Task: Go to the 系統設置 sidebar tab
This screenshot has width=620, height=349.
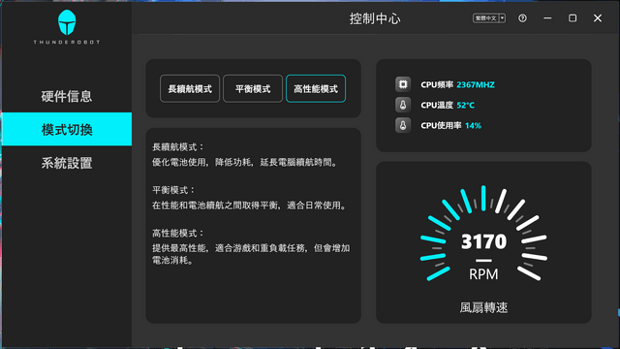Action: pos(67,163)
